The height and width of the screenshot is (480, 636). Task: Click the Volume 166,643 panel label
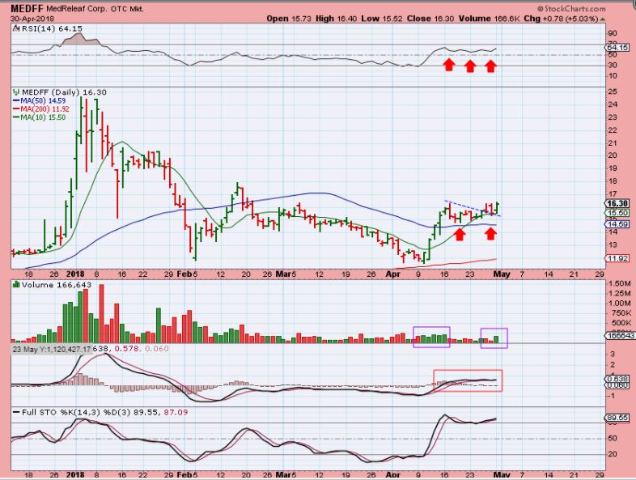(x=57, y=285)
